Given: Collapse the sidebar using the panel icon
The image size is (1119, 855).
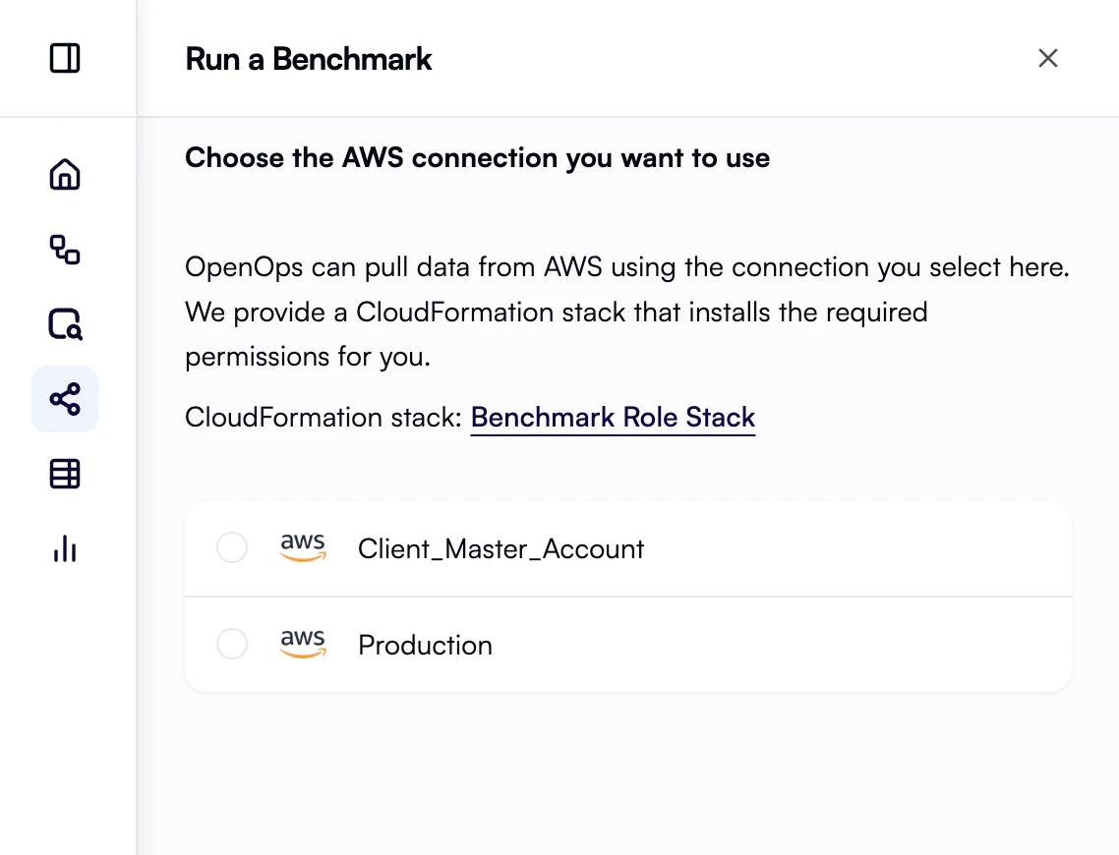Looking at the screenshot, I should pos(65,58).
